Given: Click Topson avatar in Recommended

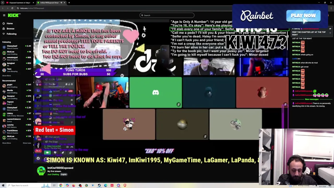Looking at the screenshot, I should [x=4, y=103].
